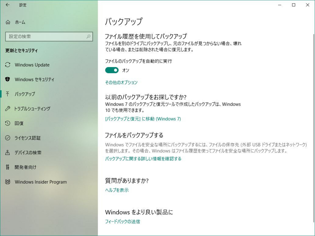Click the search magnifier icon
Image resolution: width=315 pixels, height=236 pixels.
[88, 37]
